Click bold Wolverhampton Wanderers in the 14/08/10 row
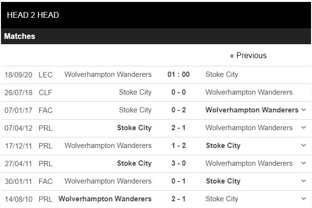Image resolution: width=312 pixels, height=208 pixels. tap(105, 199)
